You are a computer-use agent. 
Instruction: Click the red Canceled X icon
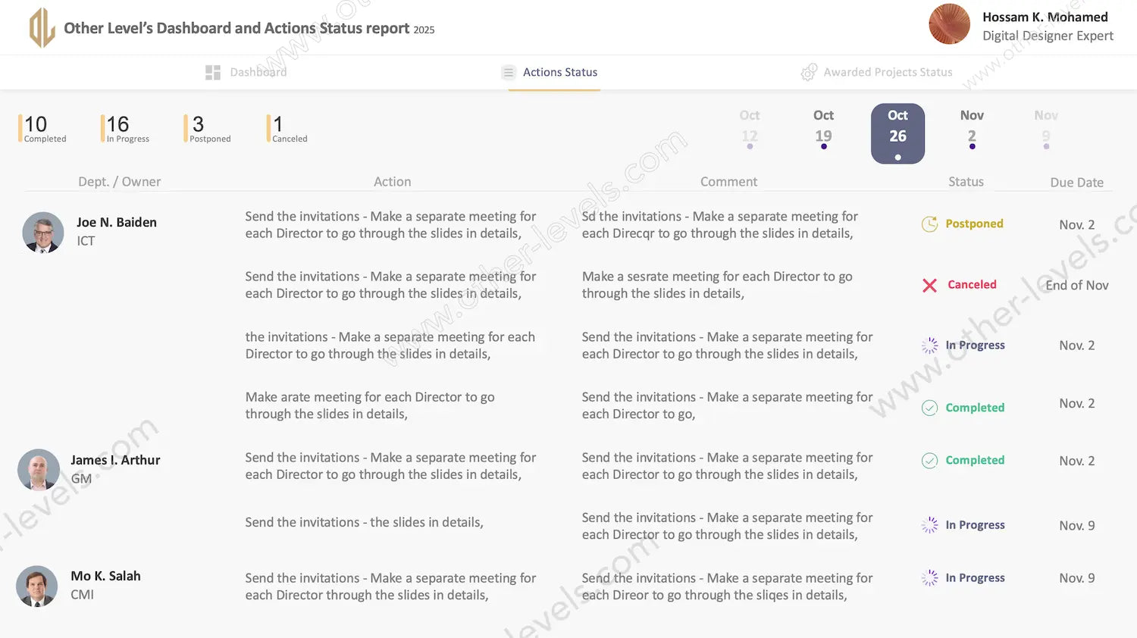pos(929,285)
